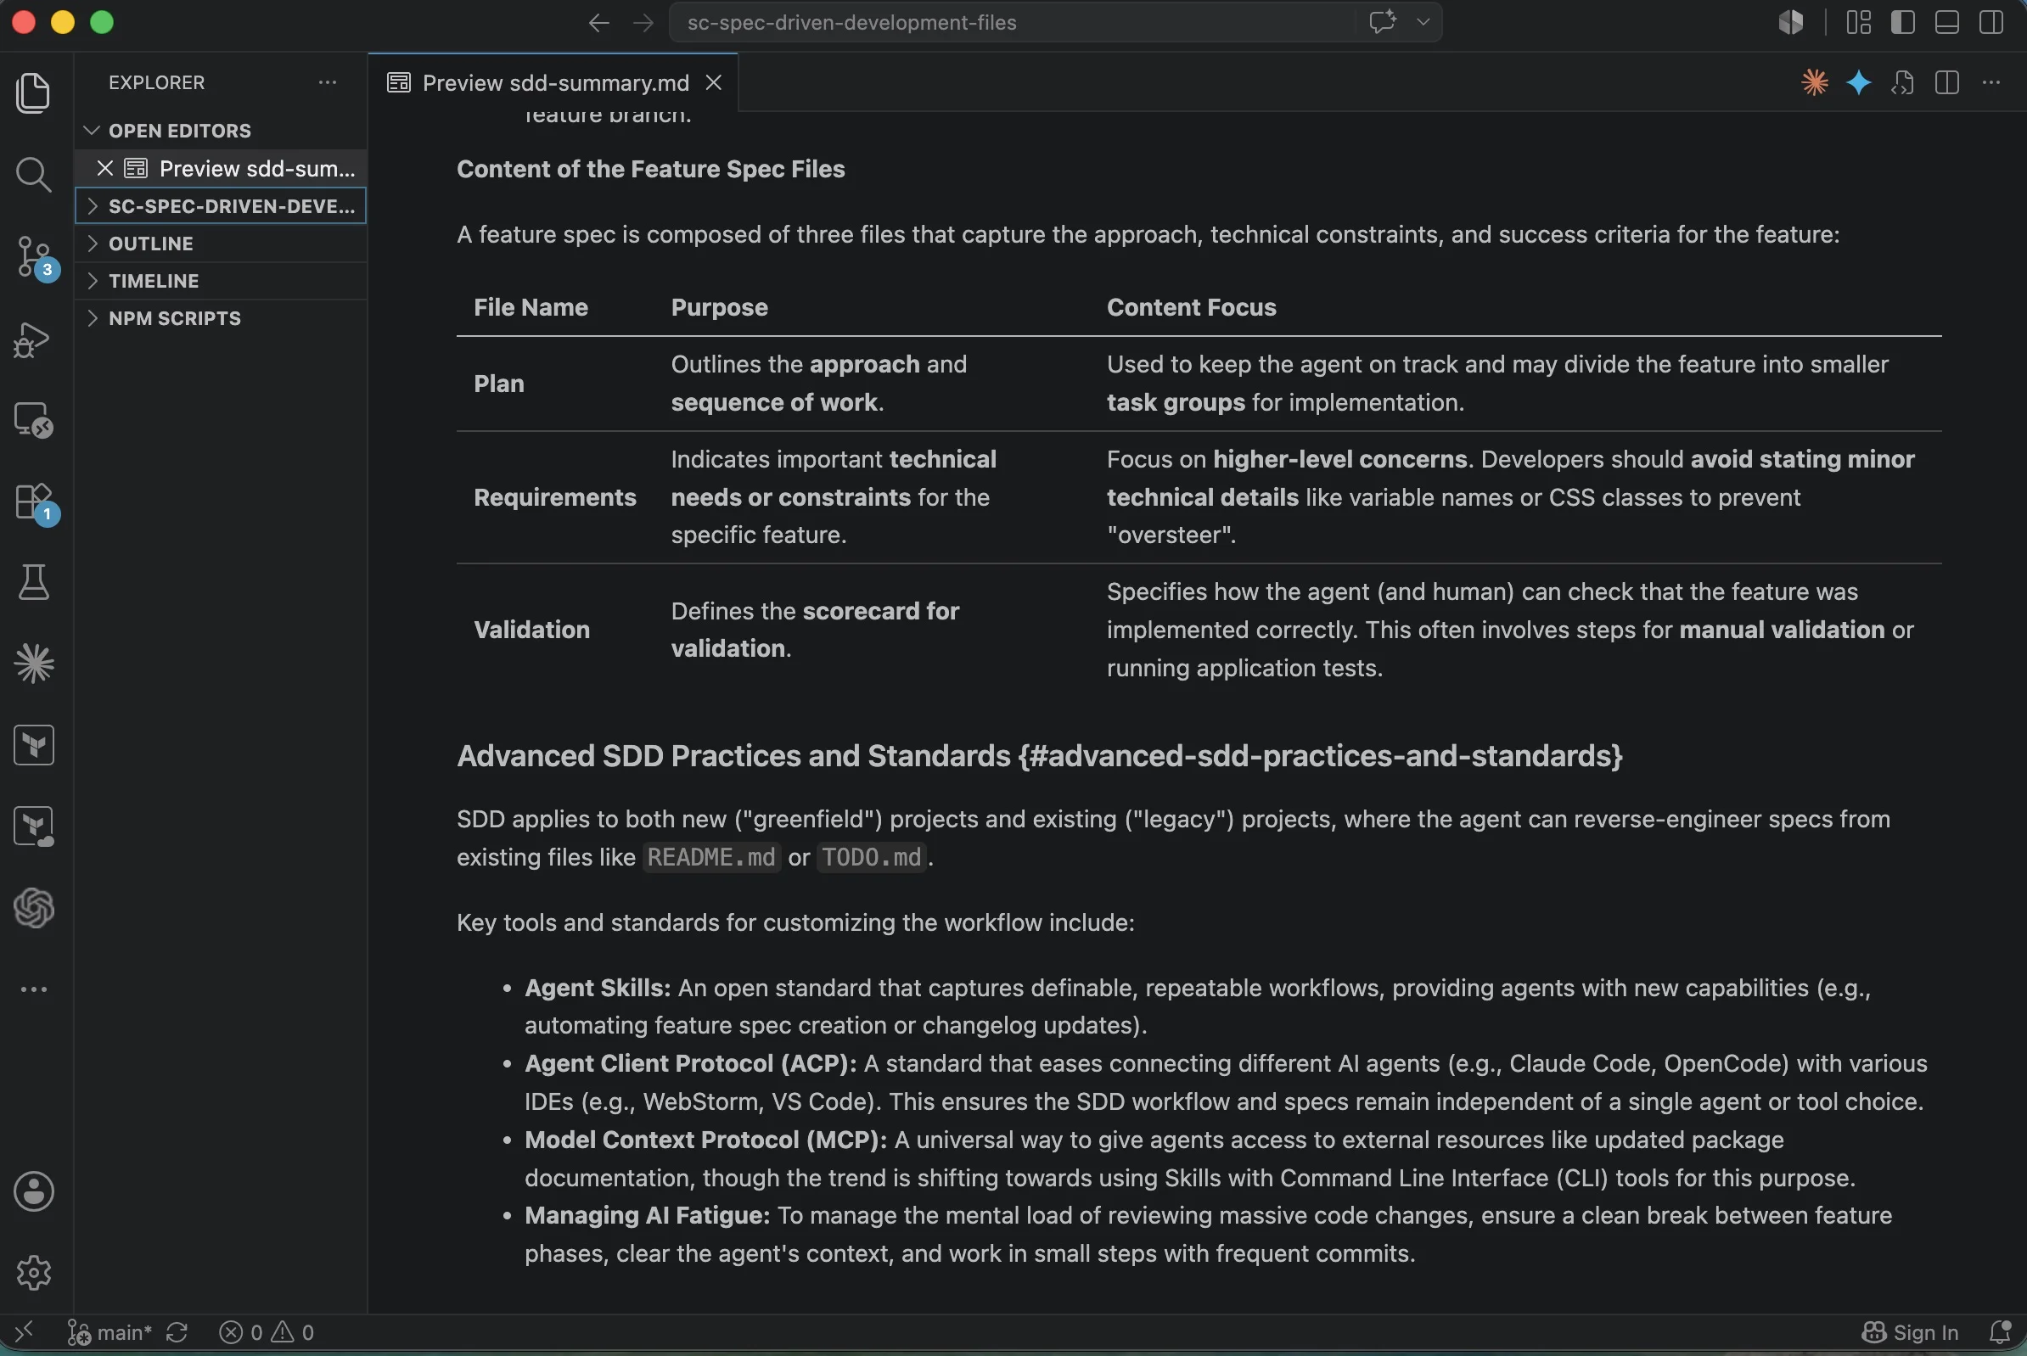The height and width of the screenshot is (1356, 2027).
Task: Toggle the secondary side bar
Action: 1991,21
